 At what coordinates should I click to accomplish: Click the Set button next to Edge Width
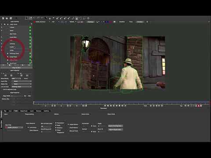(25, 96)
